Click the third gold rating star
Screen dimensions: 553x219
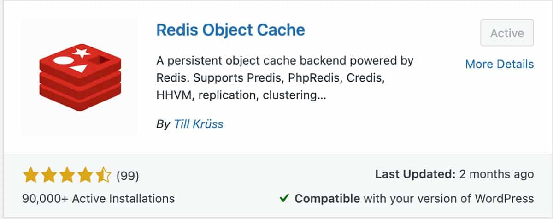(67, 175)
